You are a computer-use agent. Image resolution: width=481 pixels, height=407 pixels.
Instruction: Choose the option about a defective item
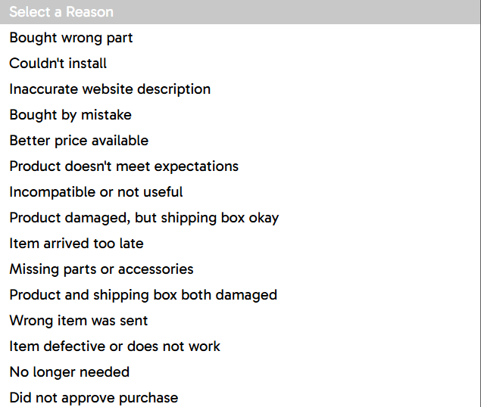pos(240,346)
